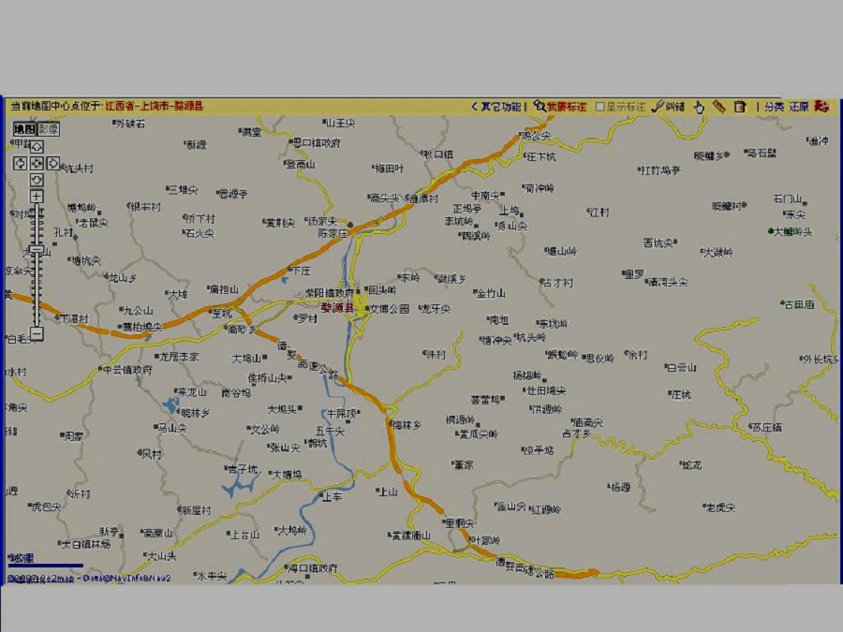Pan the map down with the arrow button
The image size is (843, 632).
(37, 179)
